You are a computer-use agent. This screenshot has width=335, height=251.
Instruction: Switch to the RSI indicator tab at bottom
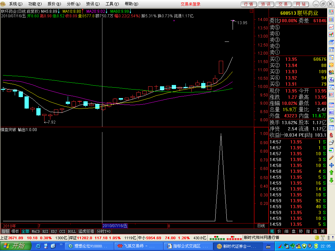45,231
